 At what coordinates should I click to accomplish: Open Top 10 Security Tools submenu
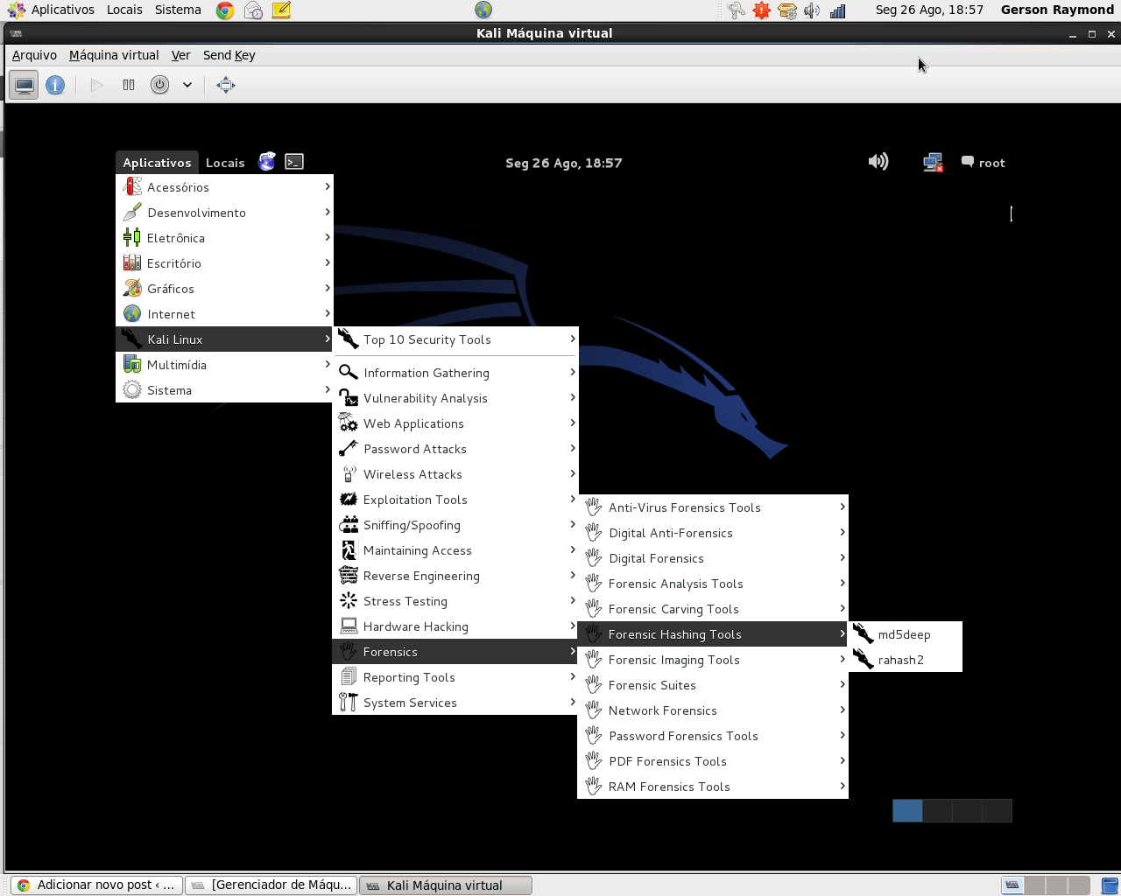point(455,339)
